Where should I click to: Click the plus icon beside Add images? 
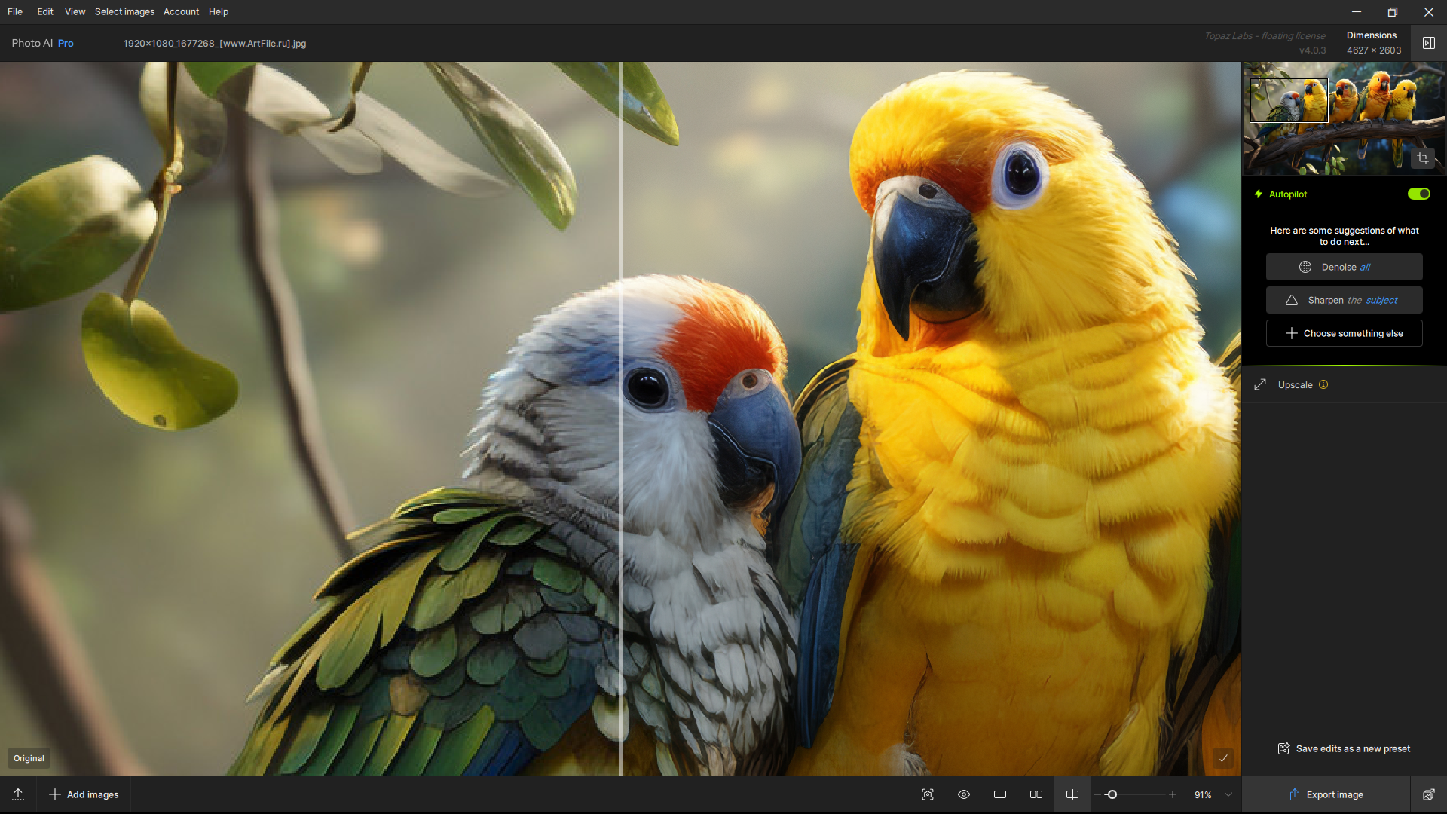[x=54, y=794]
